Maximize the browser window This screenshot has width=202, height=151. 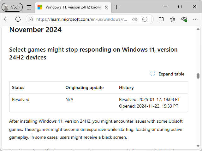coord(180,7)
